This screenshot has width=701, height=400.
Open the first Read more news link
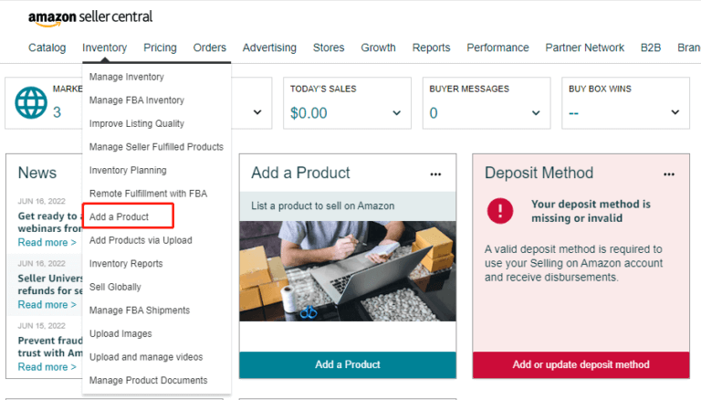pos(47,243)
